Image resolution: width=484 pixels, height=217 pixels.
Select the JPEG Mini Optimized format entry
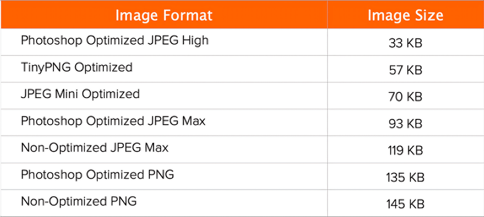click(x=80, y=94)
